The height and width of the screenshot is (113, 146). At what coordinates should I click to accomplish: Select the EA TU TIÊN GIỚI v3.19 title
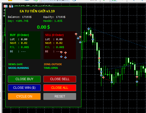point(37,11)
